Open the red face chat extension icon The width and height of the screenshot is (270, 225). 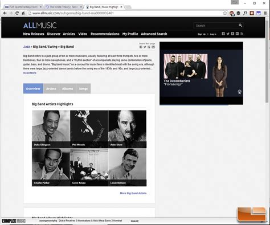[232, 13]
